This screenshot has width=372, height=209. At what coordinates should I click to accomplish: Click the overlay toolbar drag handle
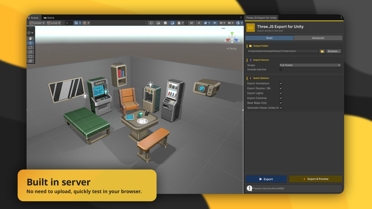[30, 28]
